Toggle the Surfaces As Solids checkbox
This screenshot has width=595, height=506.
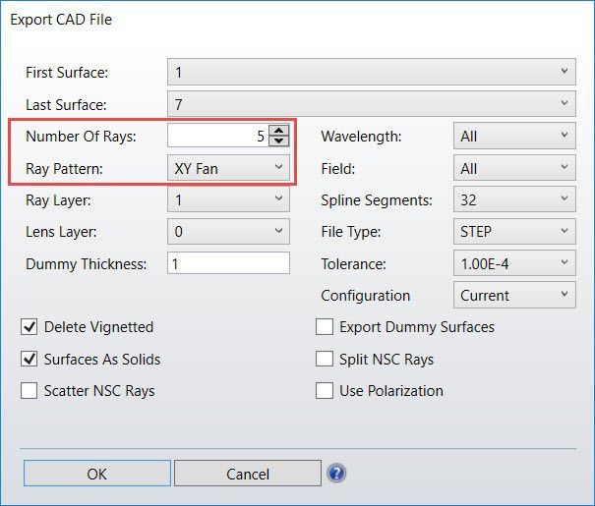pyautogui.click(x=30, y=359)
